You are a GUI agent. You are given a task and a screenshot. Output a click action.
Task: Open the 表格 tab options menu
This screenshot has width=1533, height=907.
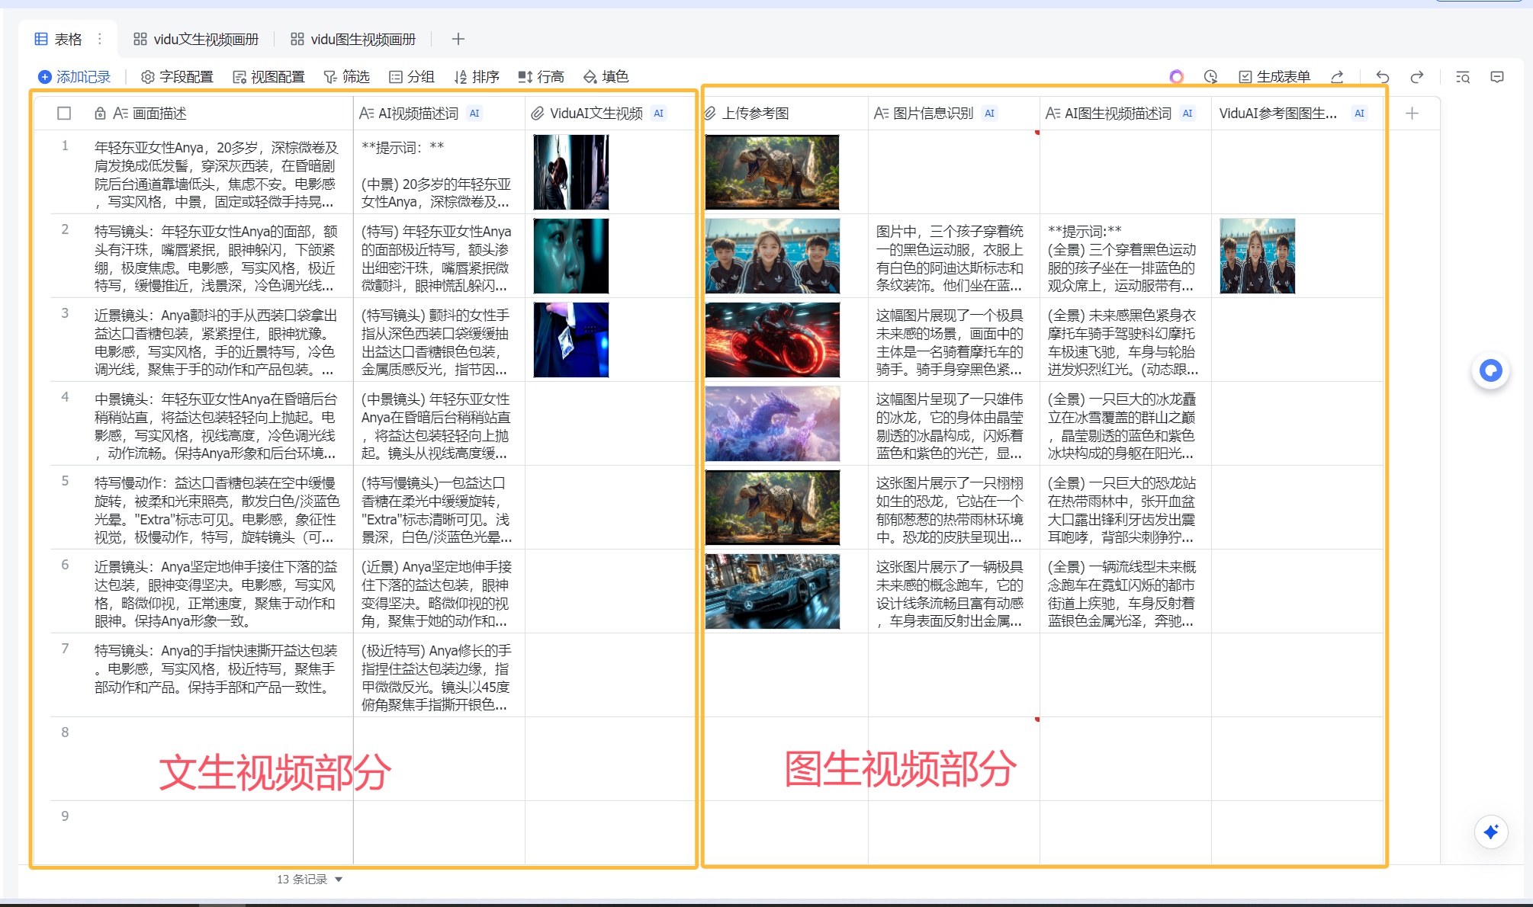[x=100, y=39]
